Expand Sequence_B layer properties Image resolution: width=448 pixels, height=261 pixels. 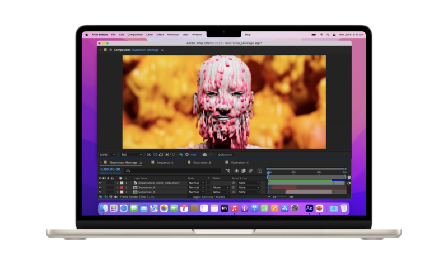[118, 192]
